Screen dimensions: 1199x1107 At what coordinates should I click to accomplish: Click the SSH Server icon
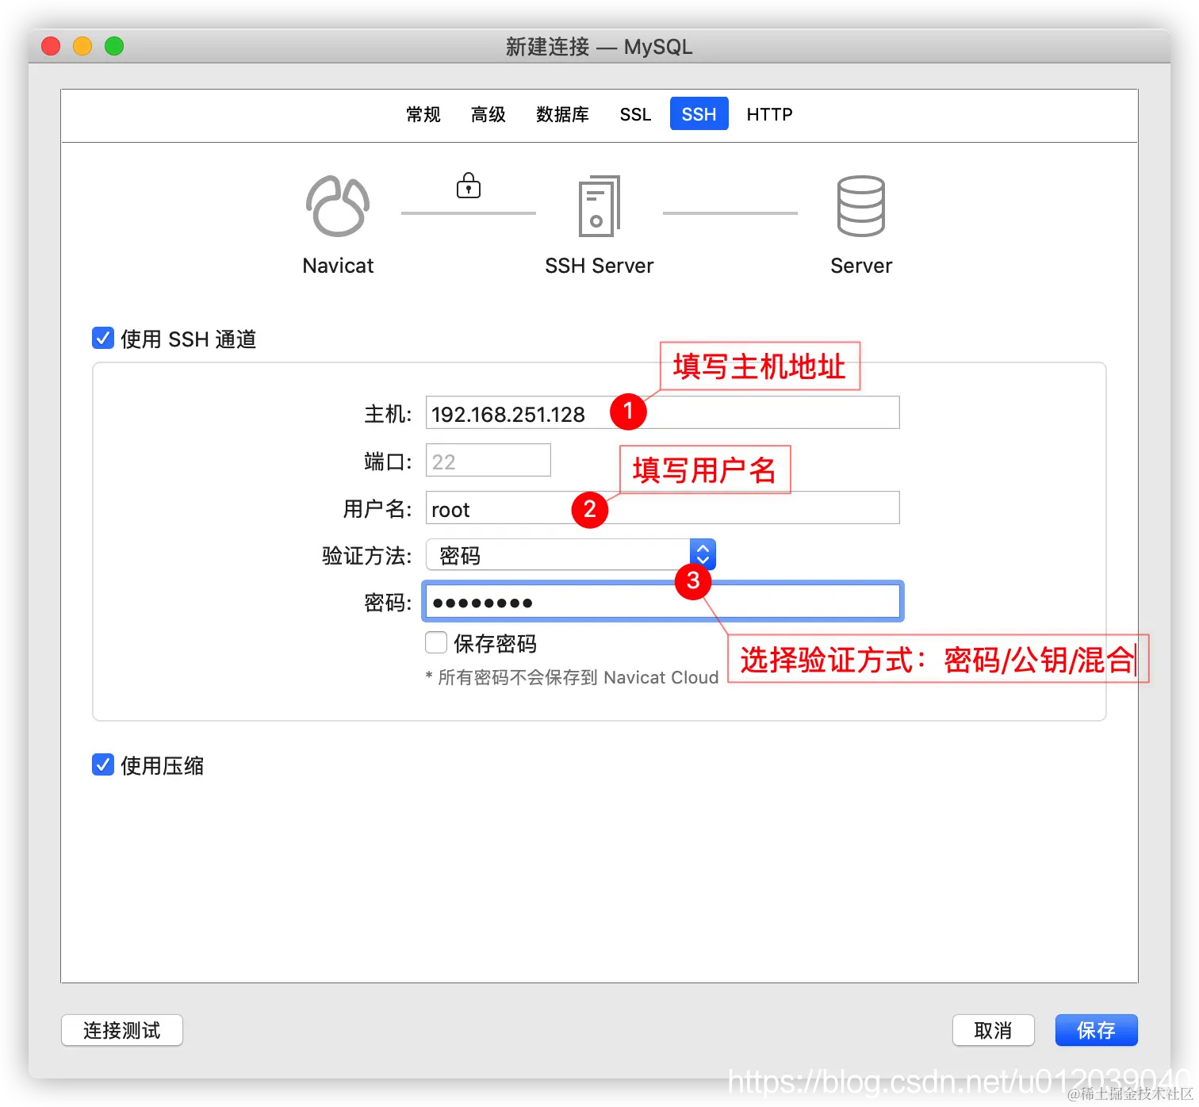[599, 207]
